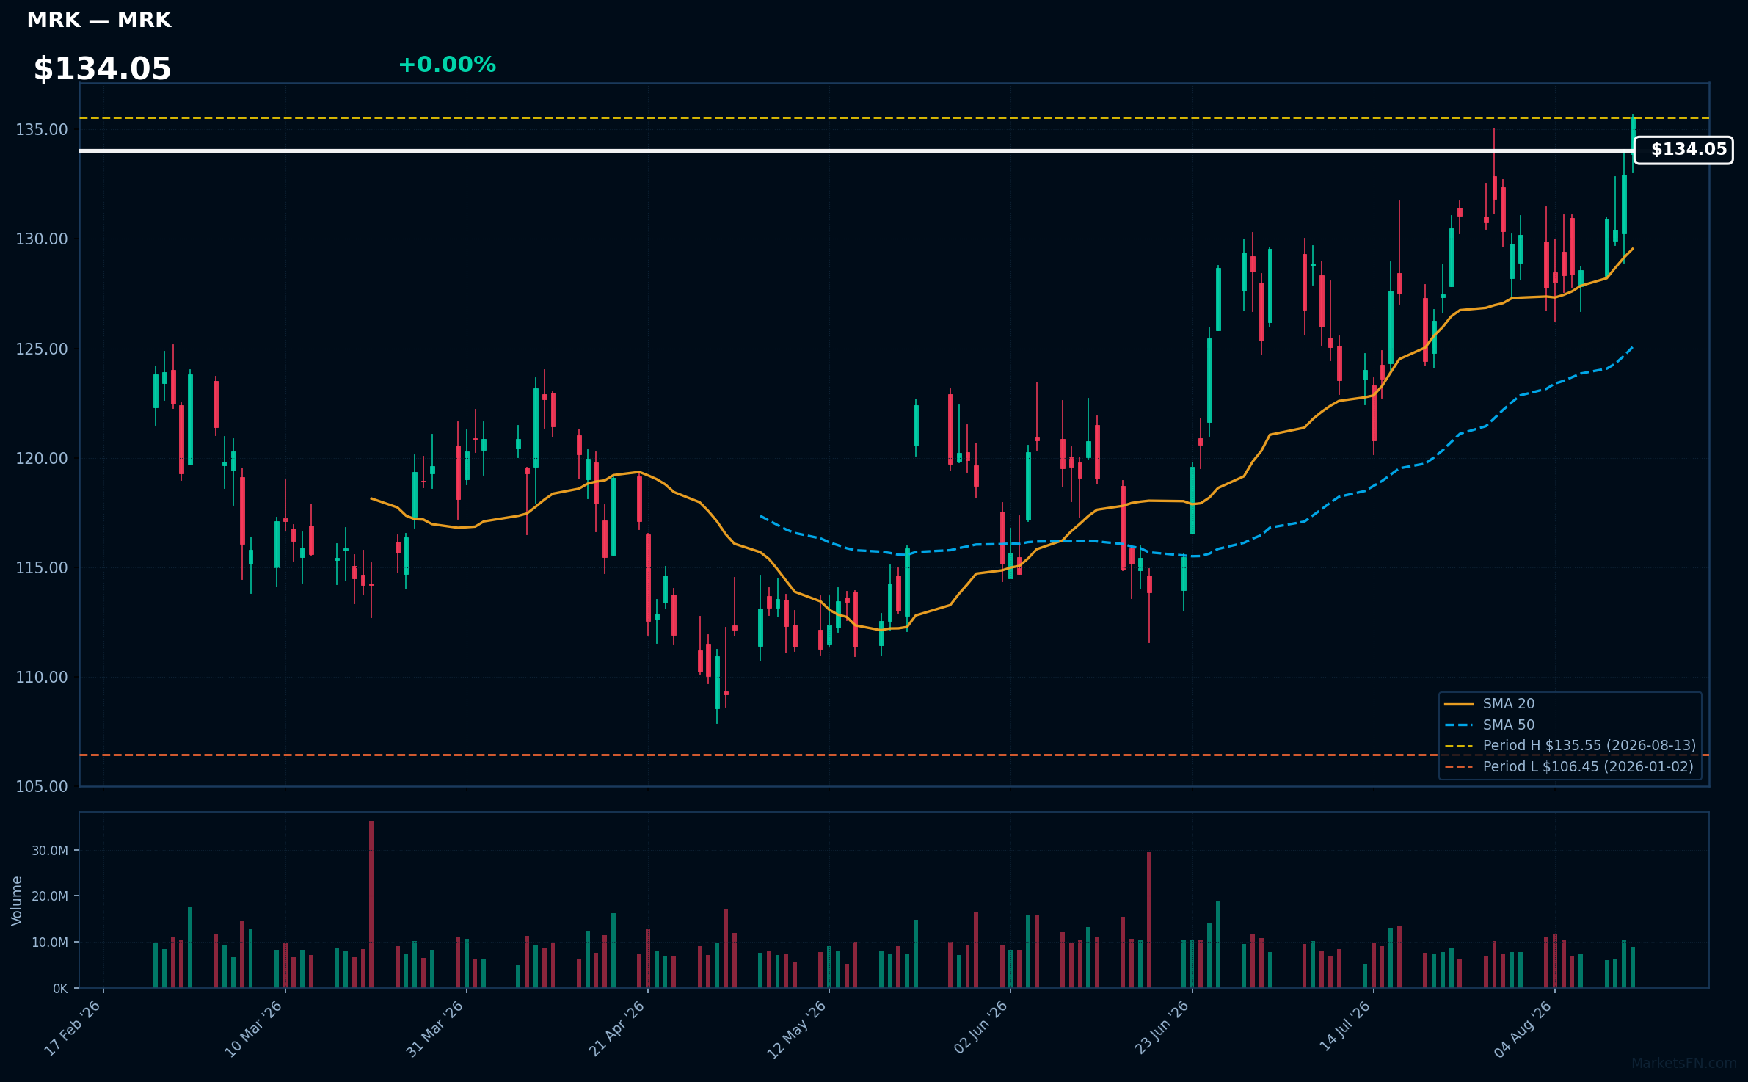Click the 14 Jul '26 date label

[x=1345, y=1027]
